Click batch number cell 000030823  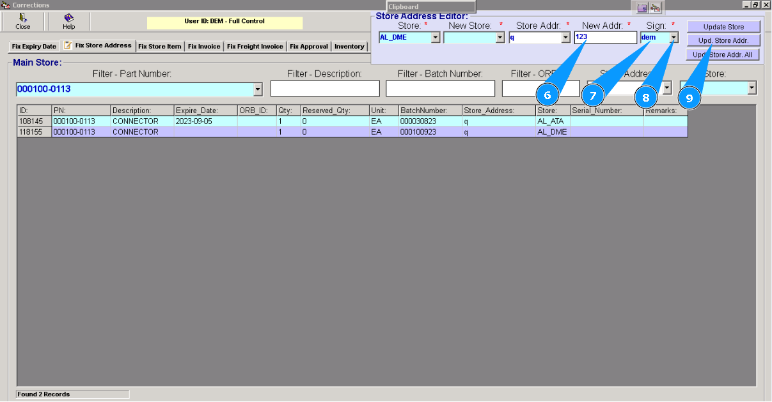tap(430, 121)
